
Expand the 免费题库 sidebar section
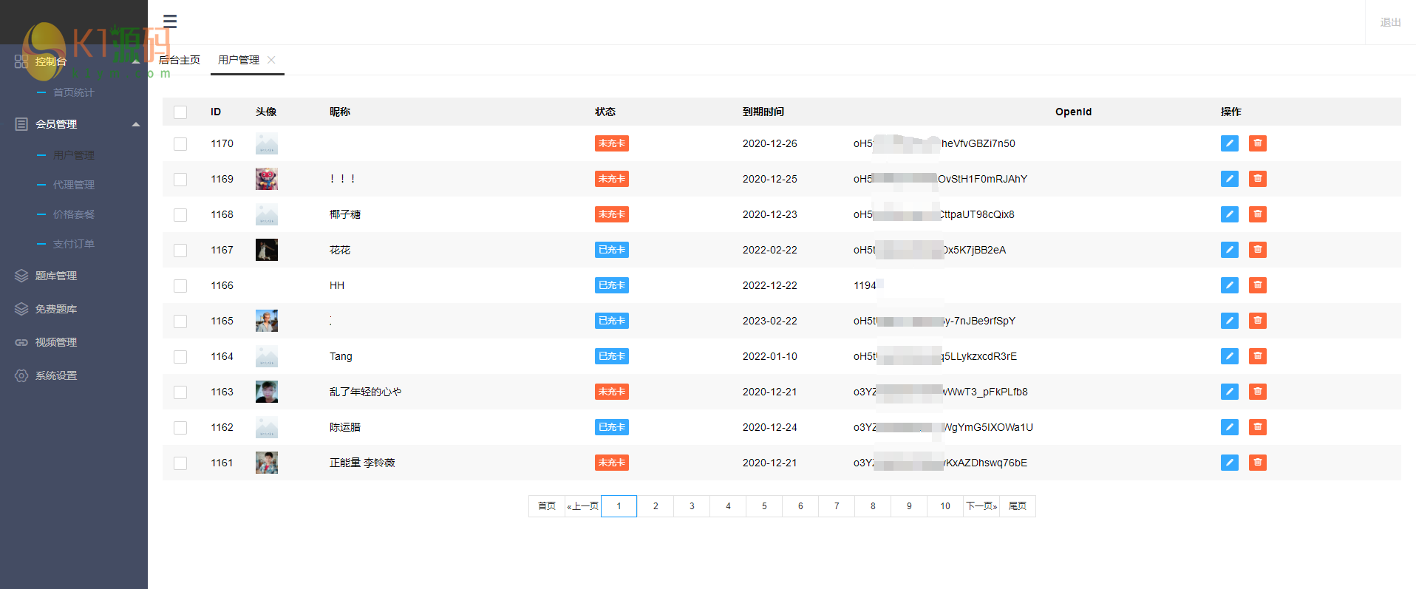click(x=74, y=309)
